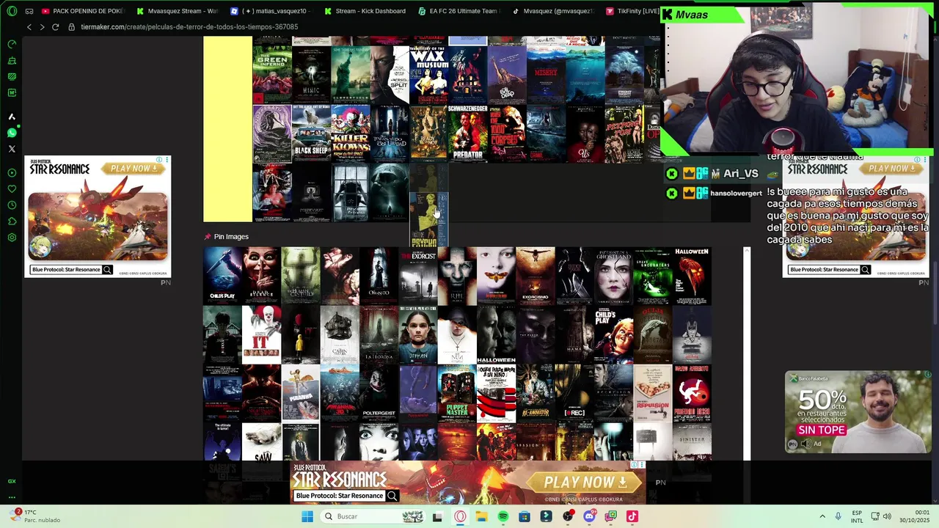This screenshot has height=528, width=939.
Task: Show hidden icons chevron in system tray
Action: (822, 516)
